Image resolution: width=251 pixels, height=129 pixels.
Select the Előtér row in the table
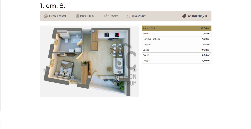coord(177,34)
